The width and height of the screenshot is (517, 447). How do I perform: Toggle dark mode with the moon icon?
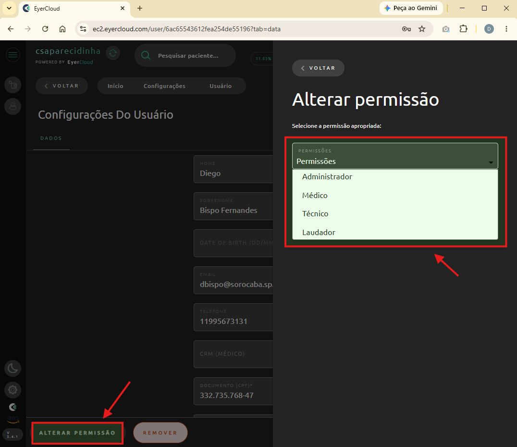tap(13, 368)
